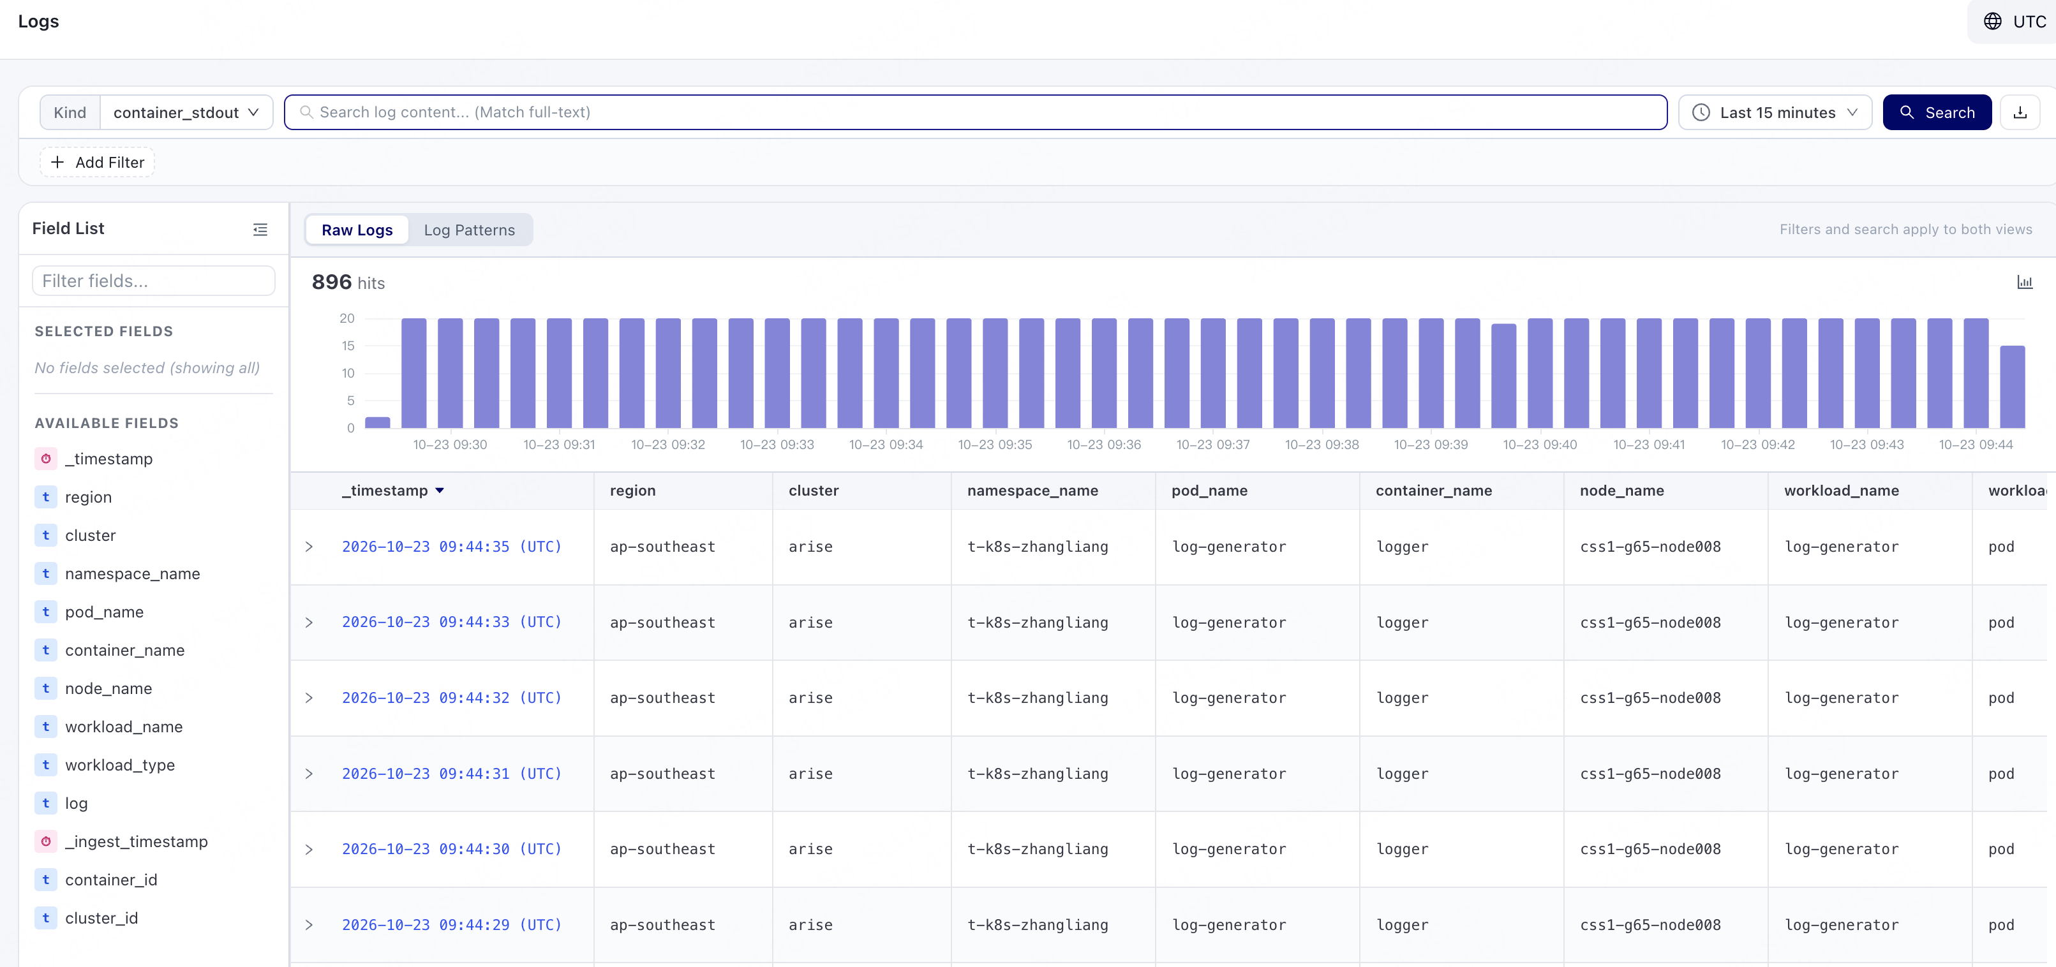Open the Last 15 minutes dropdown
Viewport: 2056px width, 967px height.
pyautogui.click(x=1775, y=112)
